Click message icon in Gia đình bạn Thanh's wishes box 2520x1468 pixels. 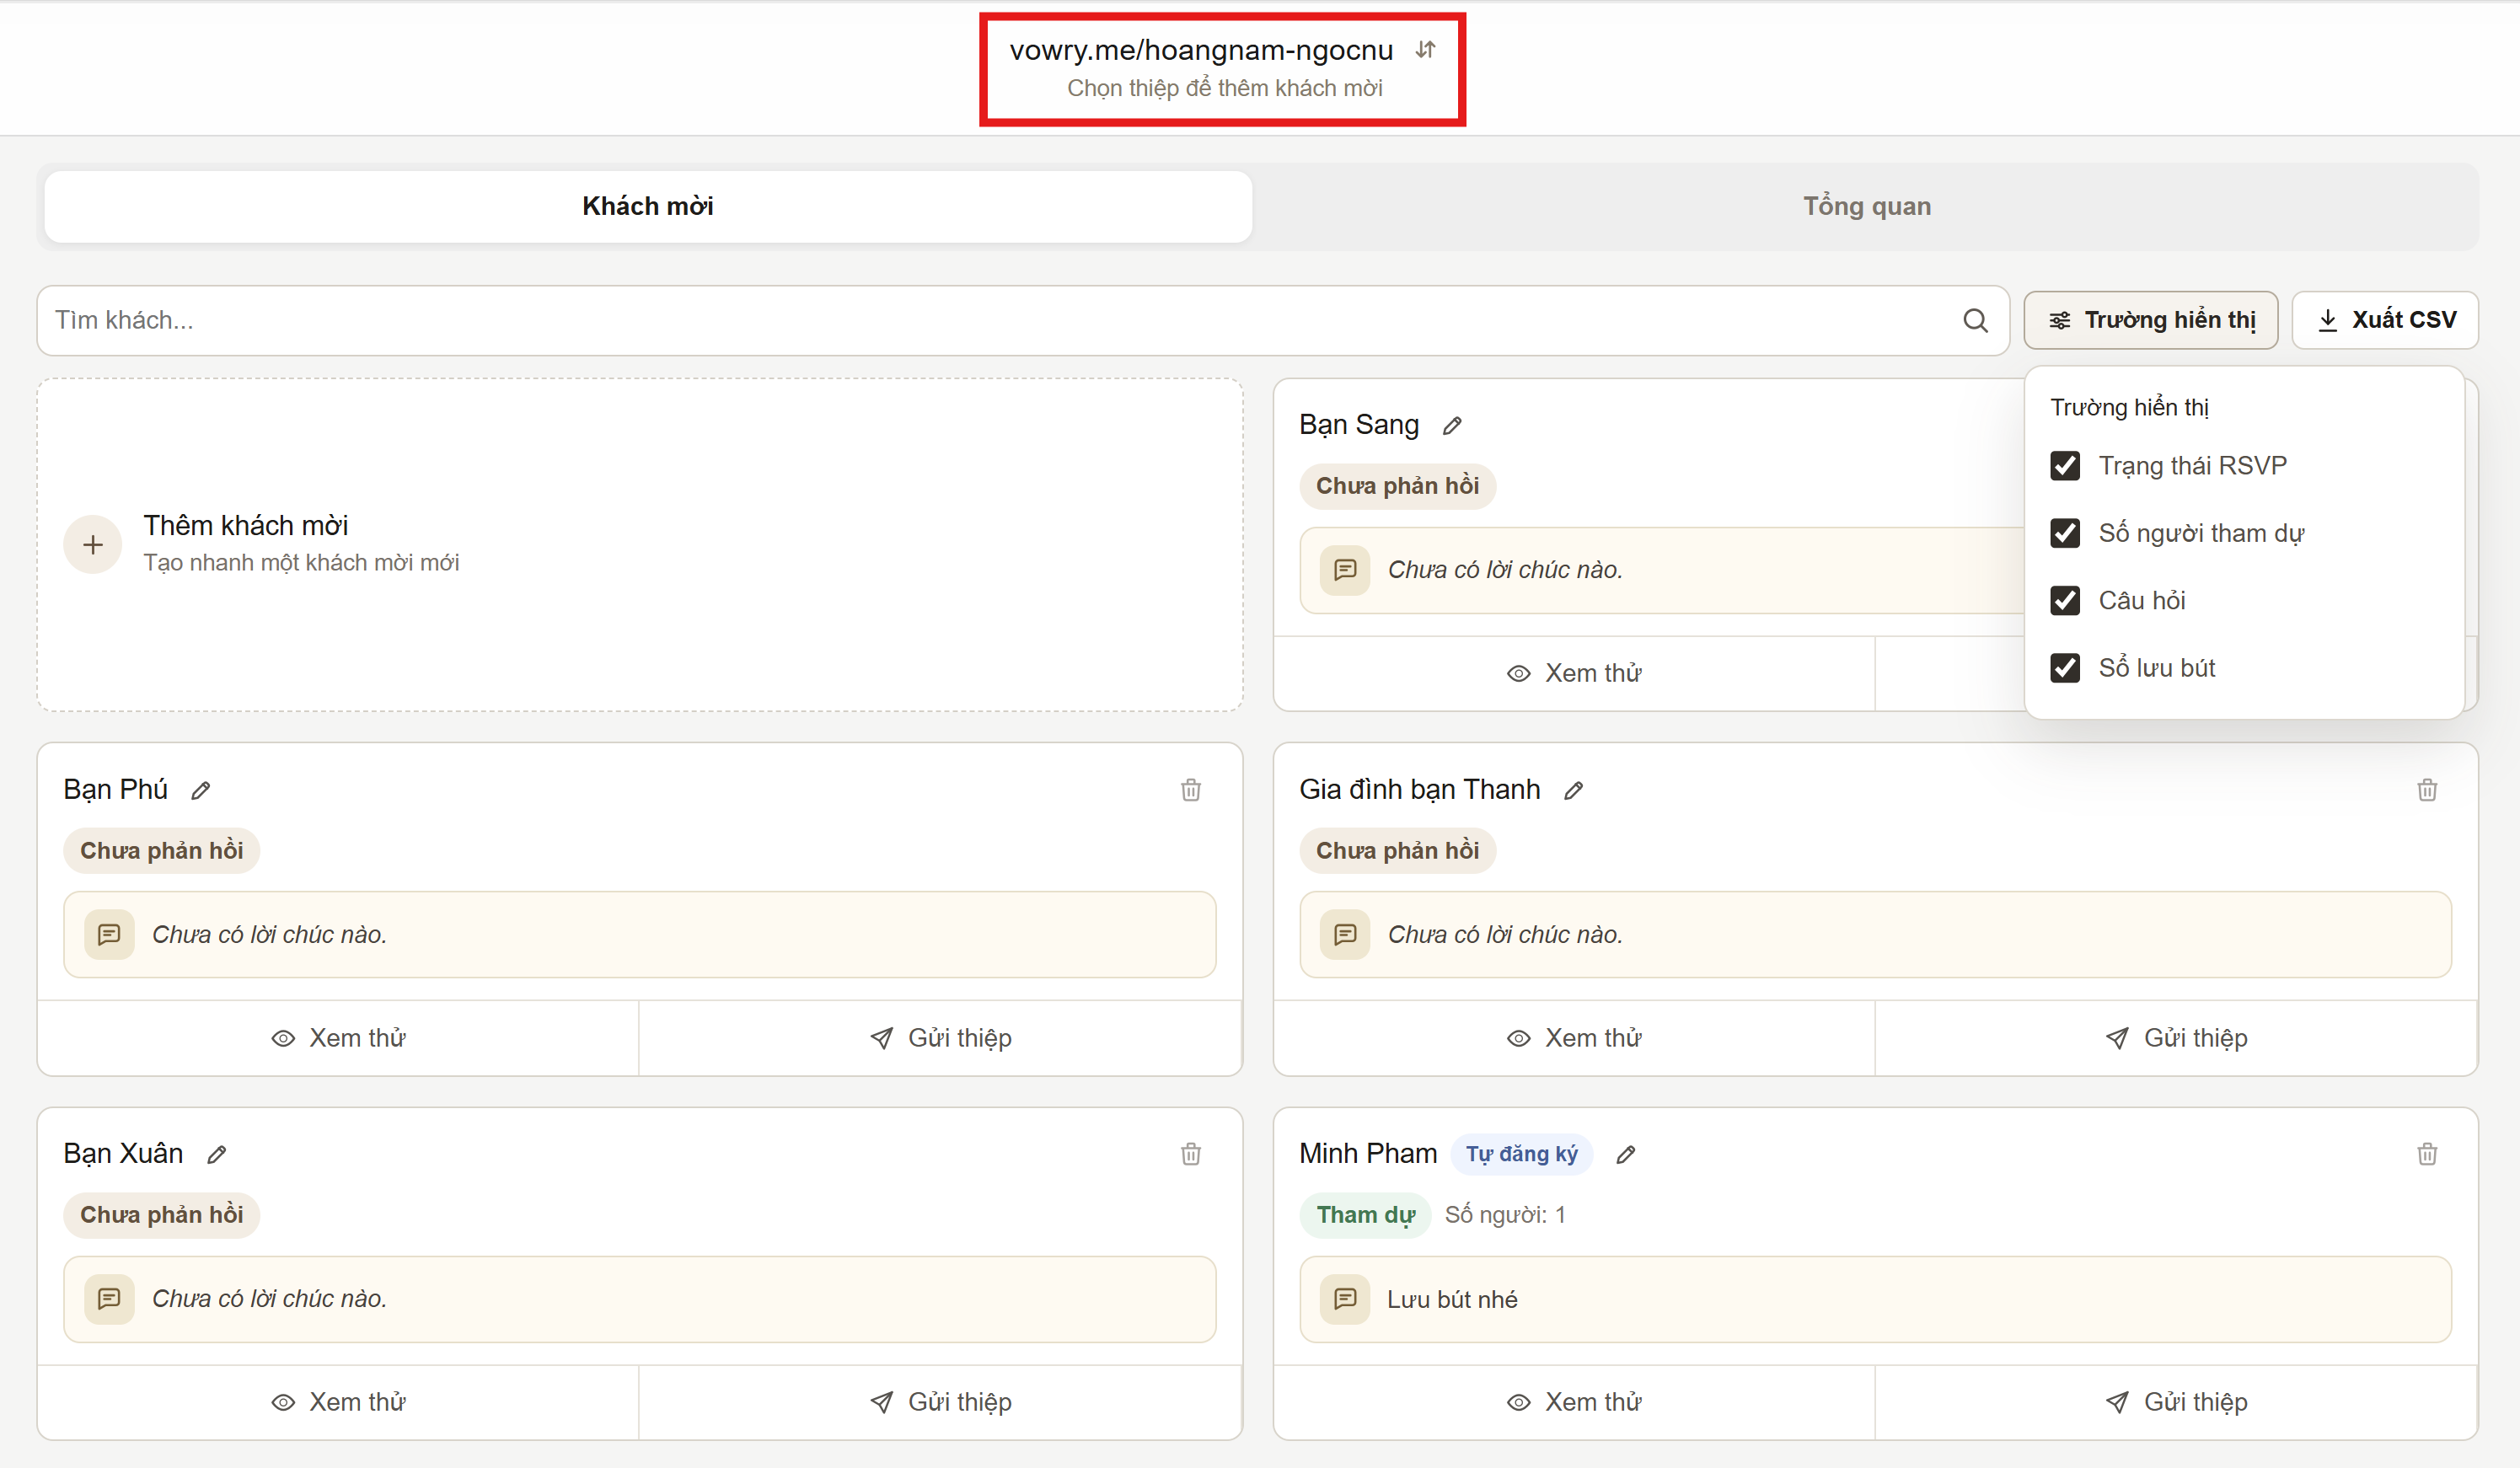(x=1345, y=935)
